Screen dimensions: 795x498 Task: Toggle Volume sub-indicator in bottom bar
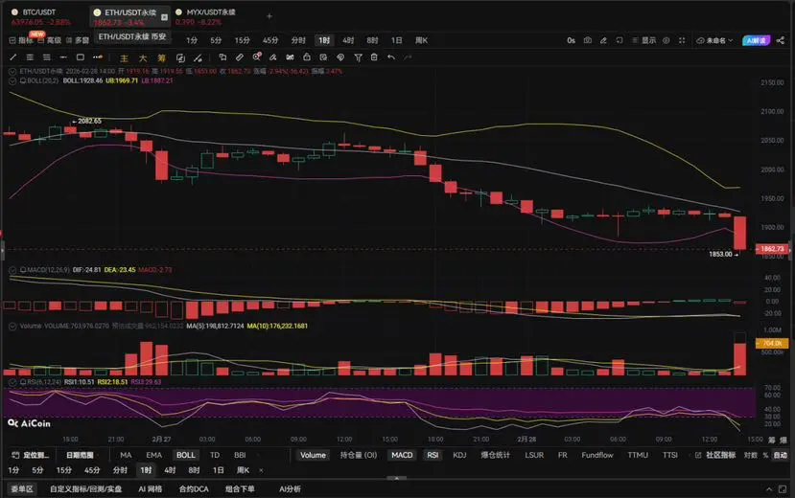coord(313,455)
